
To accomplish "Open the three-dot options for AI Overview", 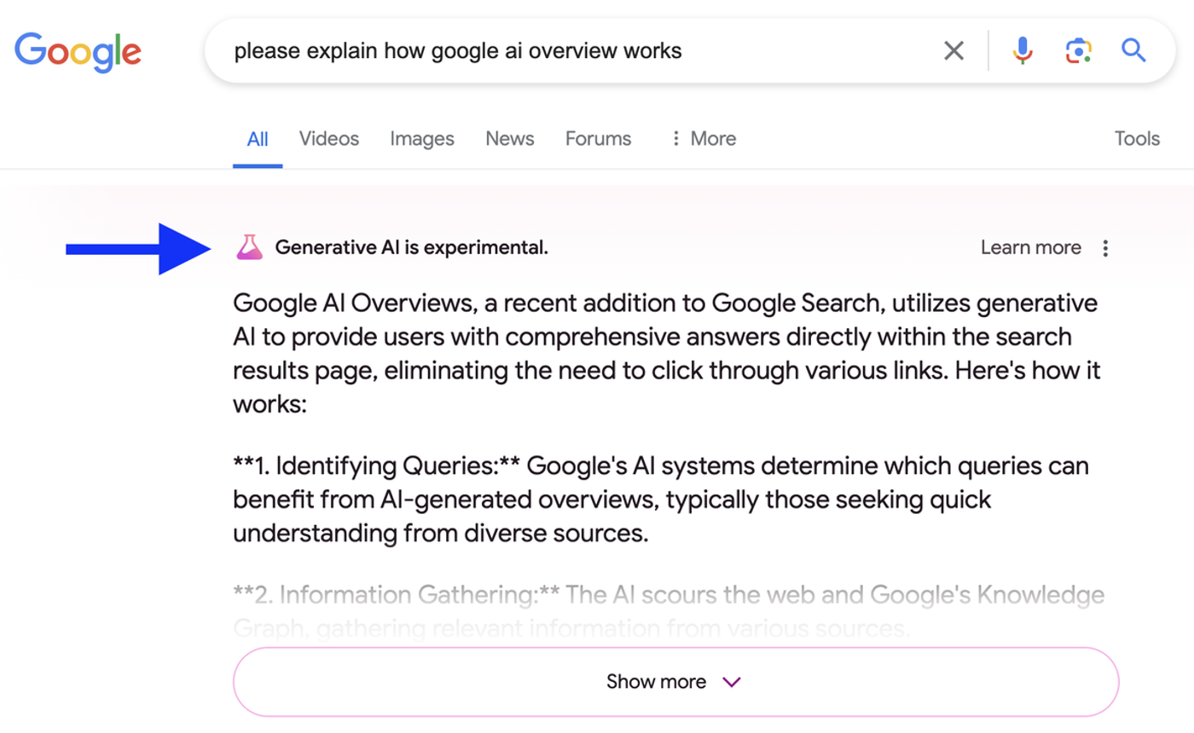I will pos(1105,247).
